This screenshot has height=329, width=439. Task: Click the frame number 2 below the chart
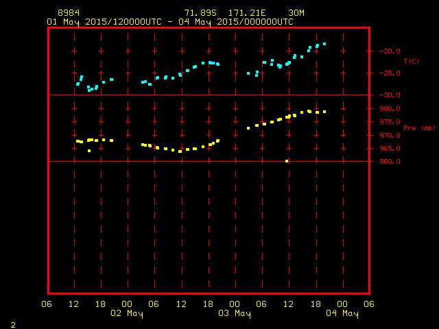coord(13,325)
